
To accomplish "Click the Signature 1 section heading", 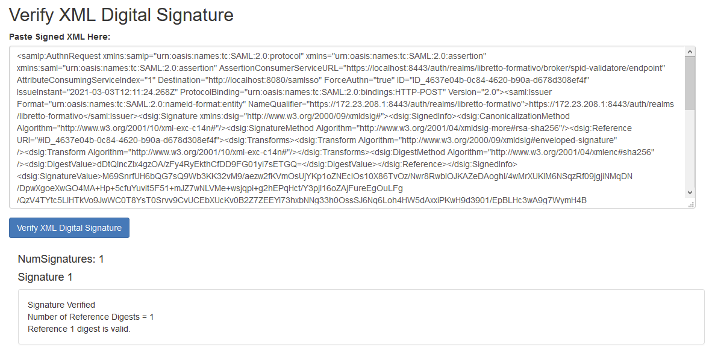I will pos(46,278).
